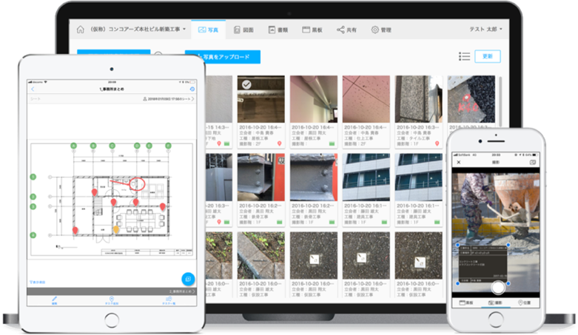Click the 更新 button

coord(487,56)
